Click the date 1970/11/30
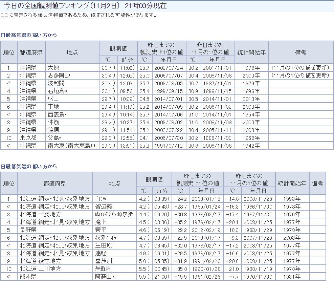334x281 pixels. (258, 277)
